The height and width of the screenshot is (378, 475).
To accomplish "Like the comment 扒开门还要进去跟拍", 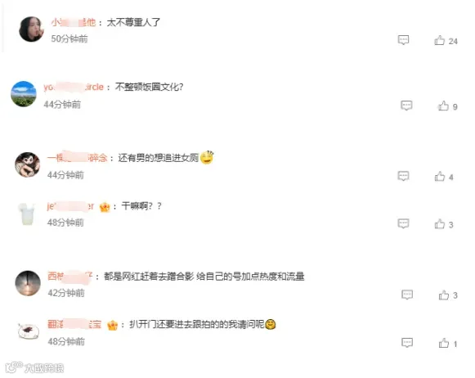I will click(444, 343).
